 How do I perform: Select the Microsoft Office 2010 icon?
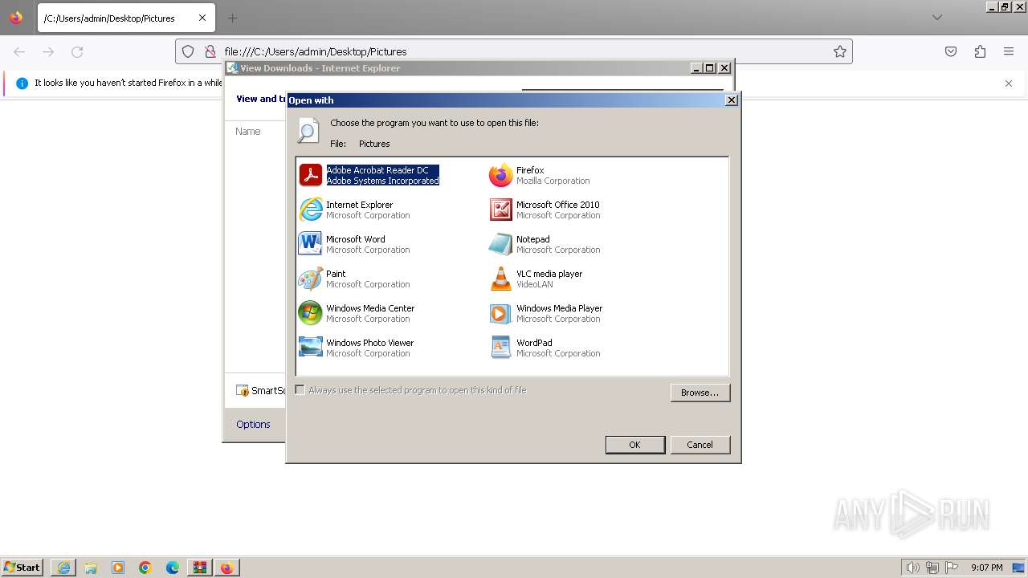pyautogui.click(x=500, y=210)
